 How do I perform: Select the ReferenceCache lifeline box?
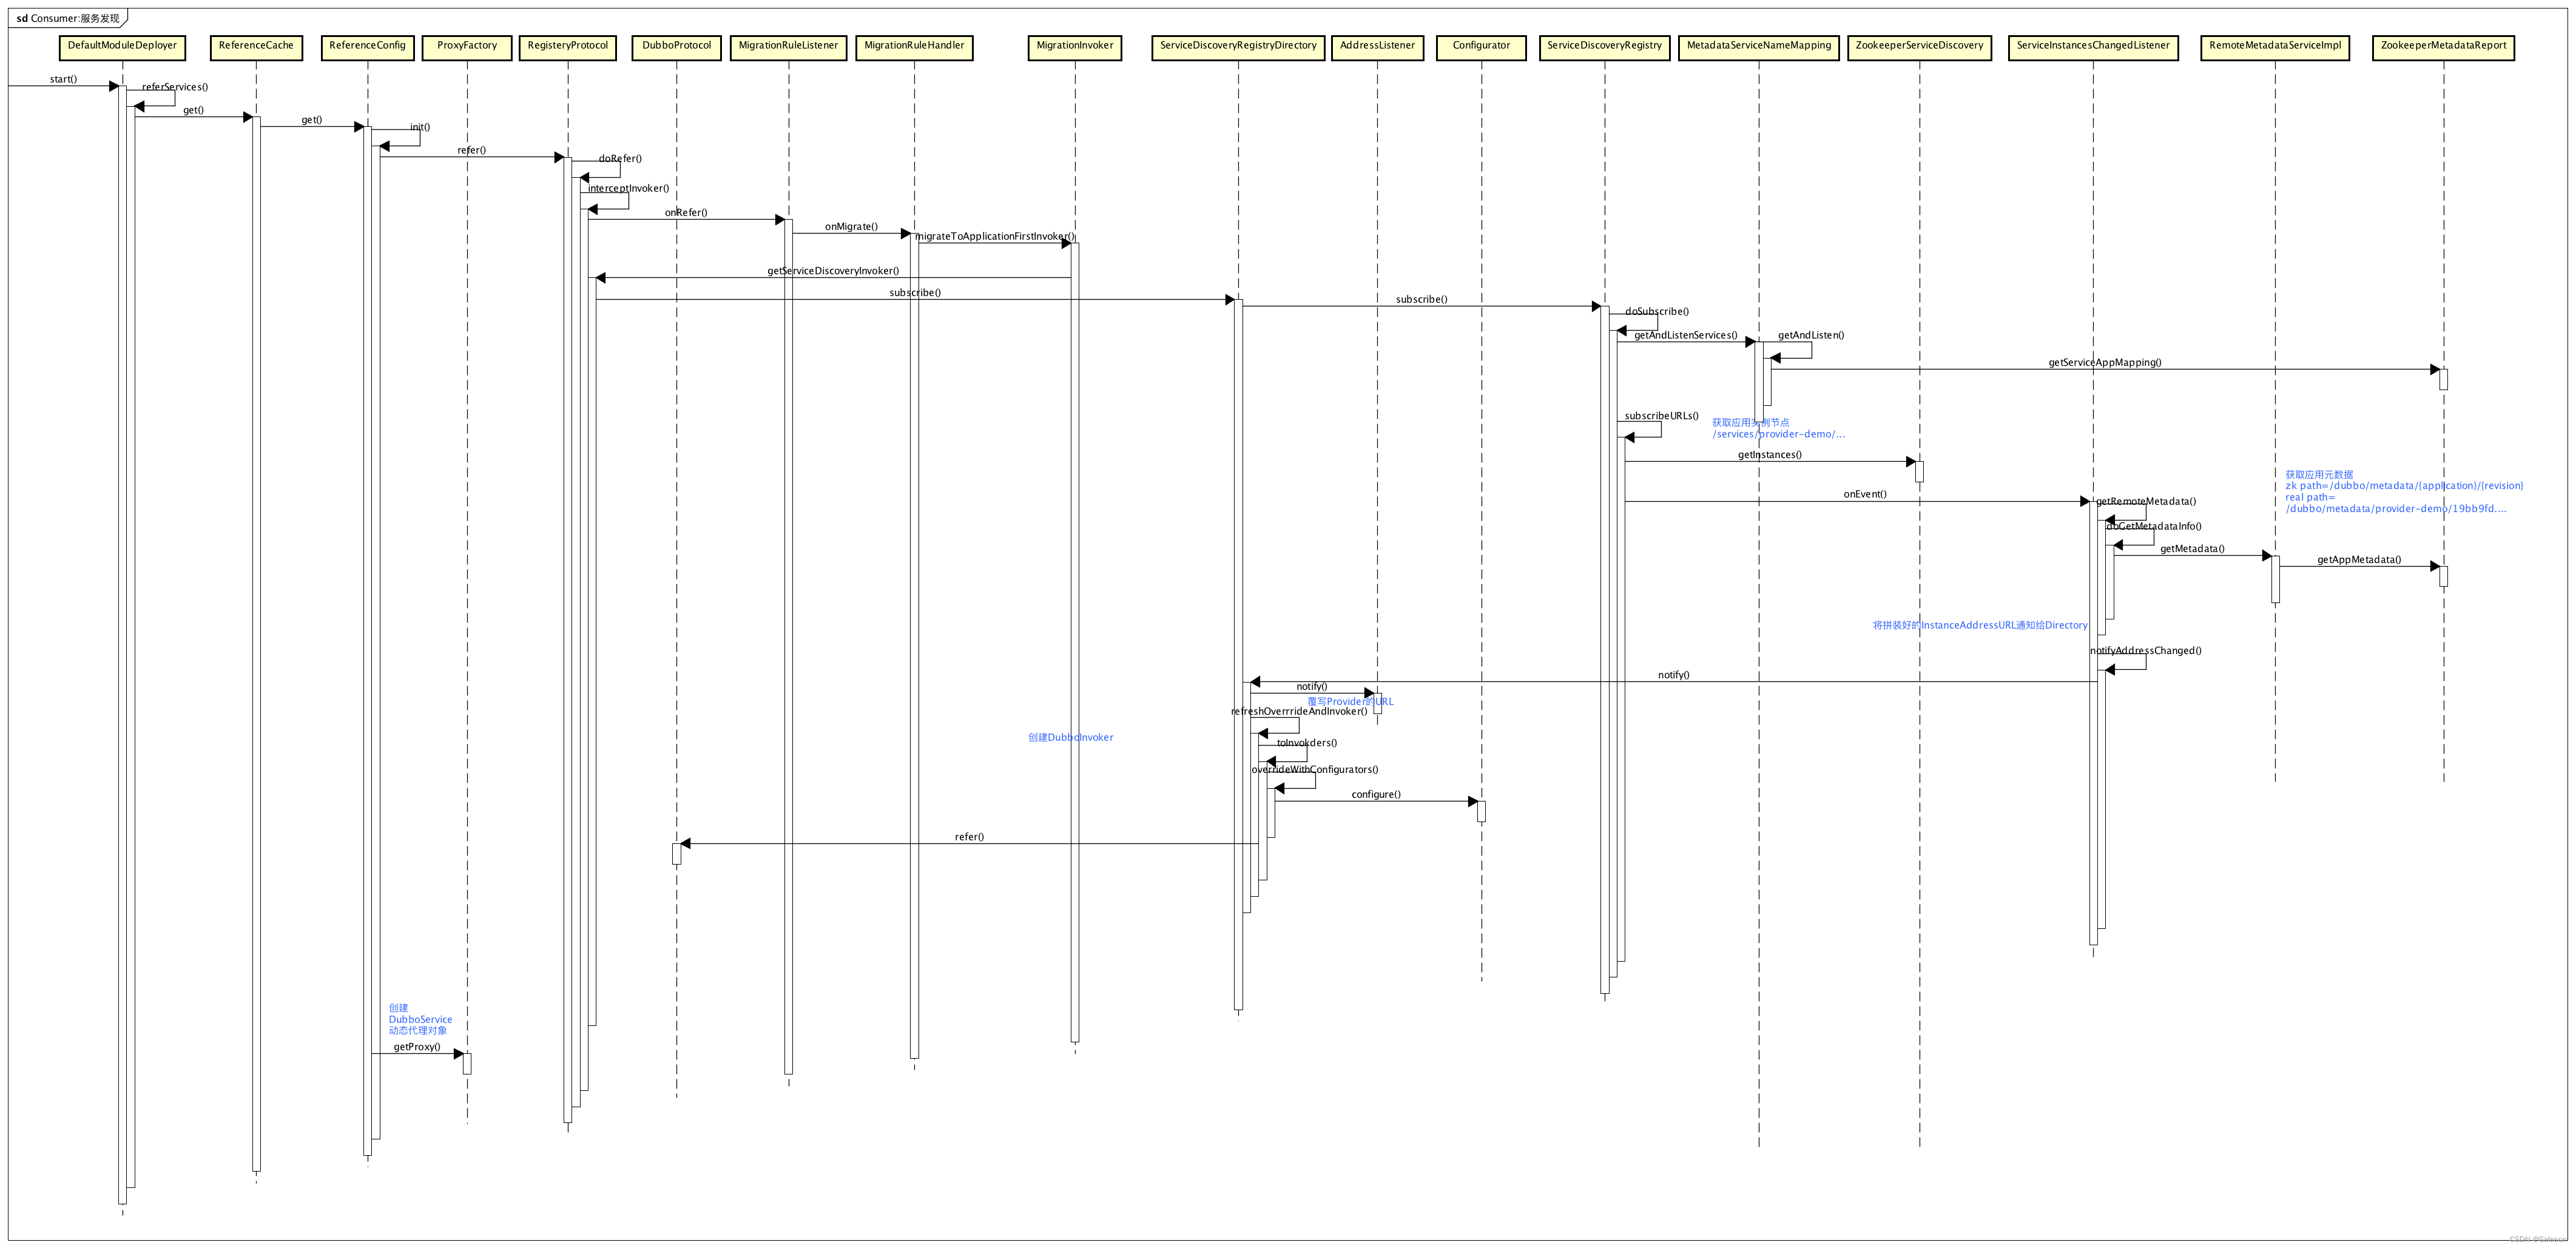pyautogui.click(x=256, y=47)
